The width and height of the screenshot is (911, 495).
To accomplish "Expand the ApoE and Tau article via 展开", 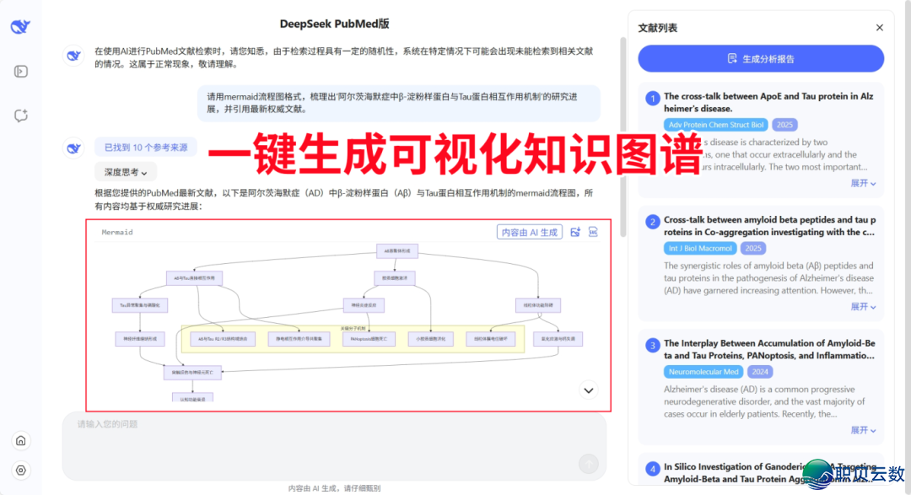I will point(862,183).
